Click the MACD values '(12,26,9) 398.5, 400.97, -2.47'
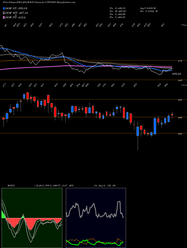The height and width of the screenshot is (248, 187). [51, 186]
